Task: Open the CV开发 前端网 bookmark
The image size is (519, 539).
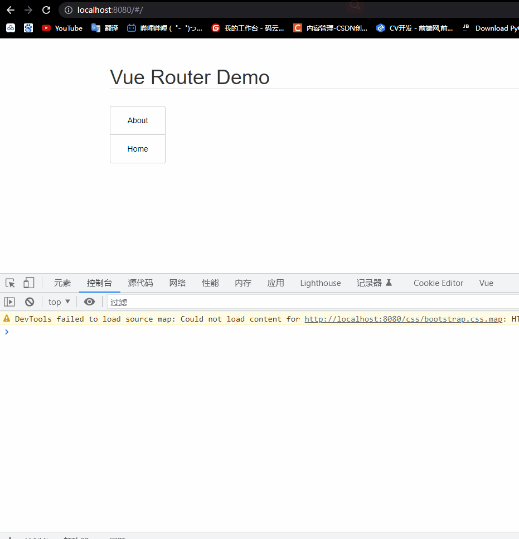Action: 415,28
